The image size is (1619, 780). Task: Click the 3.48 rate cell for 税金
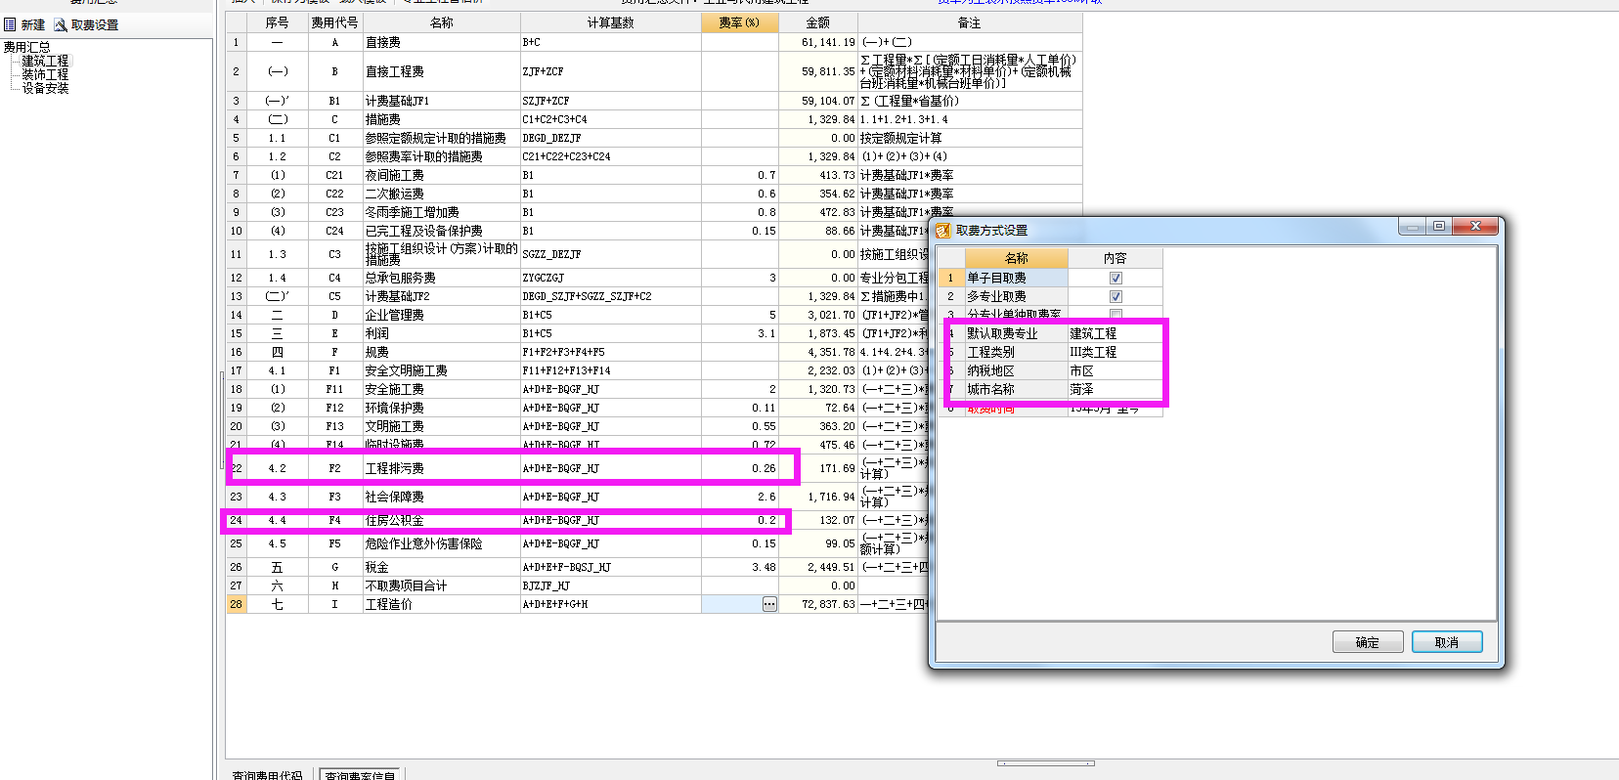click(739, 567)
